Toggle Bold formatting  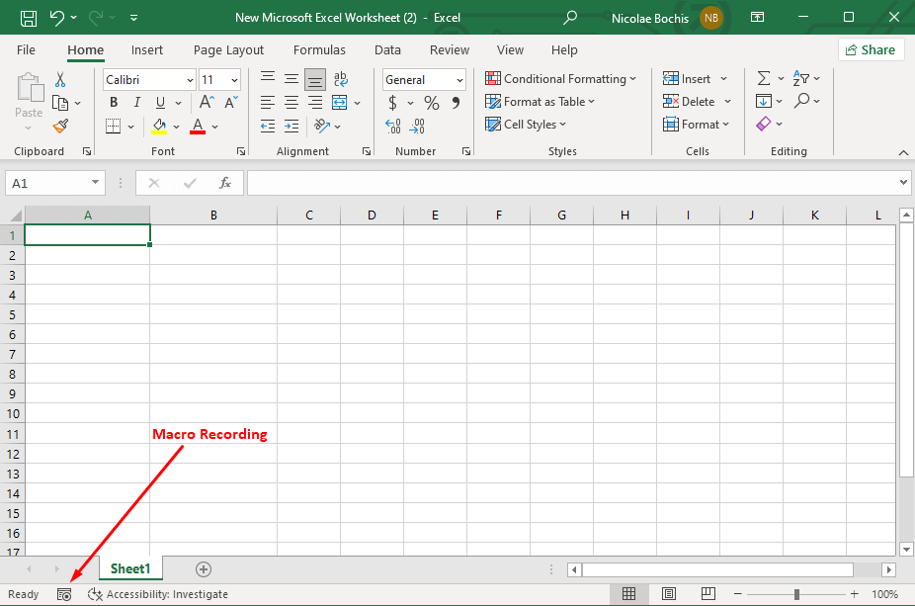tap(114, 103)
